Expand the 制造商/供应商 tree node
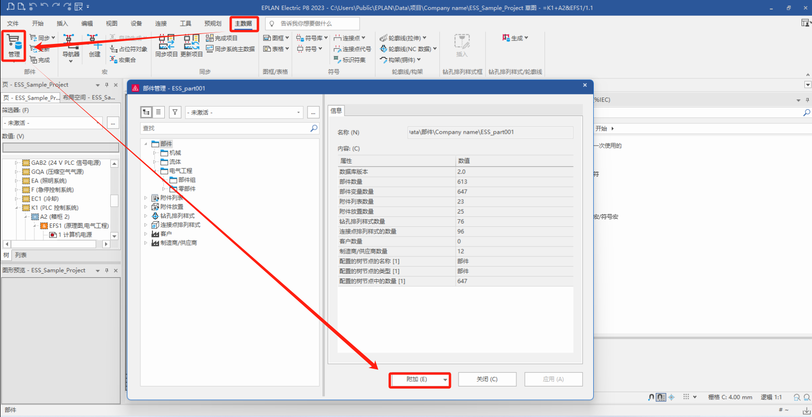The image size is (812, 417). click(x=146, y=243)
